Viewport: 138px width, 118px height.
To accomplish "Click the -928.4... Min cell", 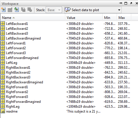I will [x=109, y=97].
